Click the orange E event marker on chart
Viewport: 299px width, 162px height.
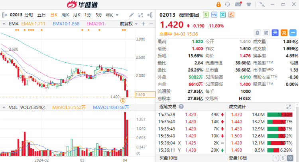123,101
